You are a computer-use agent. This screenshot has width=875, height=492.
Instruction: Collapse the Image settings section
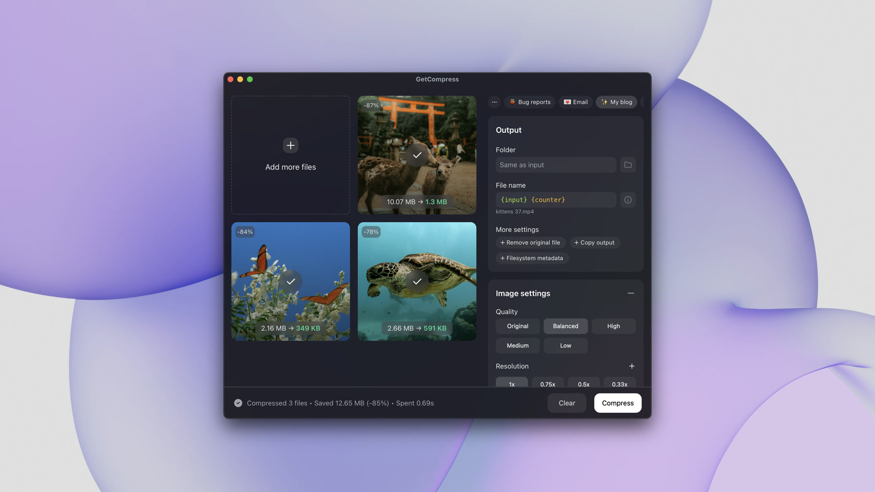(x=630, y=293)
